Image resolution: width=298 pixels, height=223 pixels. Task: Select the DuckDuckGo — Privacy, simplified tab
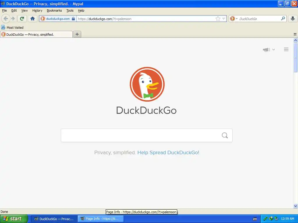[x=36, y=34]
